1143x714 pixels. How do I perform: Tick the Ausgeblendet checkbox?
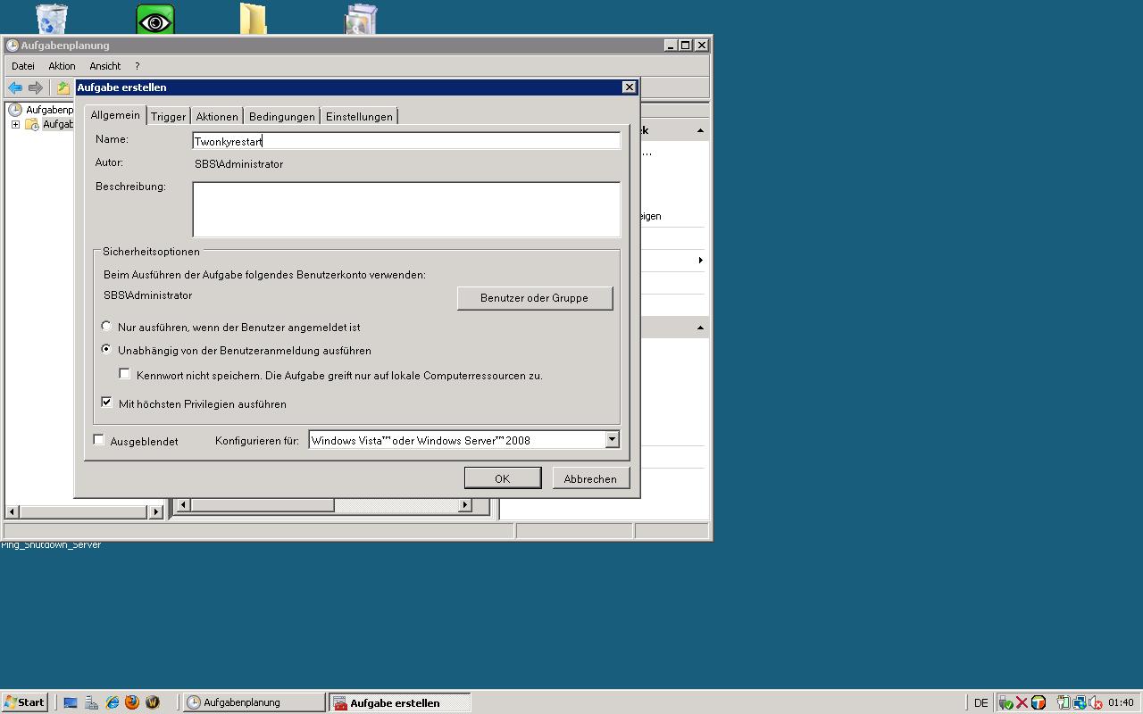99,440
